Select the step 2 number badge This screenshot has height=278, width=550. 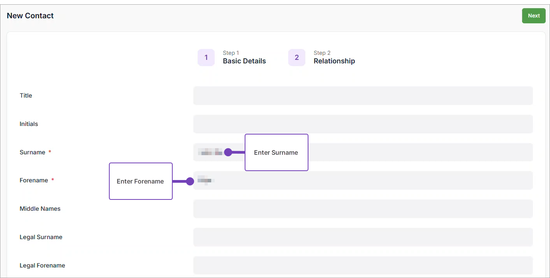tap(297, 58)
